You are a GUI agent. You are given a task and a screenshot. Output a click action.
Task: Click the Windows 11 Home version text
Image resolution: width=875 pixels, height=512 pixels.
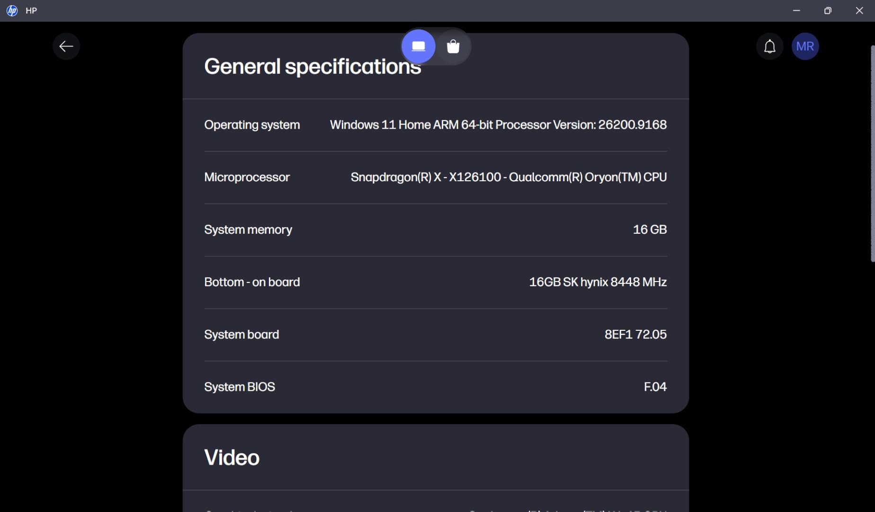(498, 125)
